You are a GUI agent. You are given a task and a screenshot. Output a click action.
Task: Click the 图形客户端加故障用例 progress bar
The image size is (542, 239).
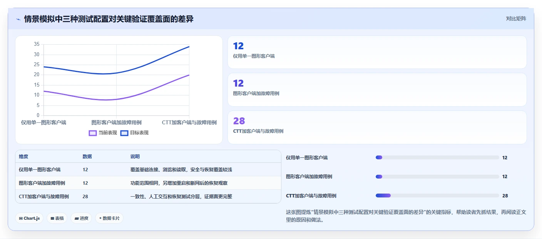pyautogui.click(x=437, y=177)
